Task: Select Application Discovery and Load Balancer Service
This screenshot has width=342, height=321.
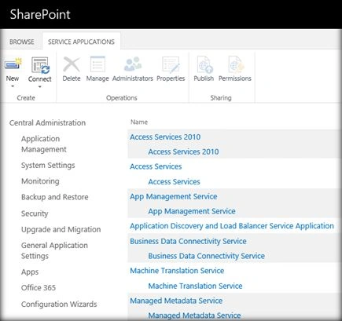Action: coord(232,226)
